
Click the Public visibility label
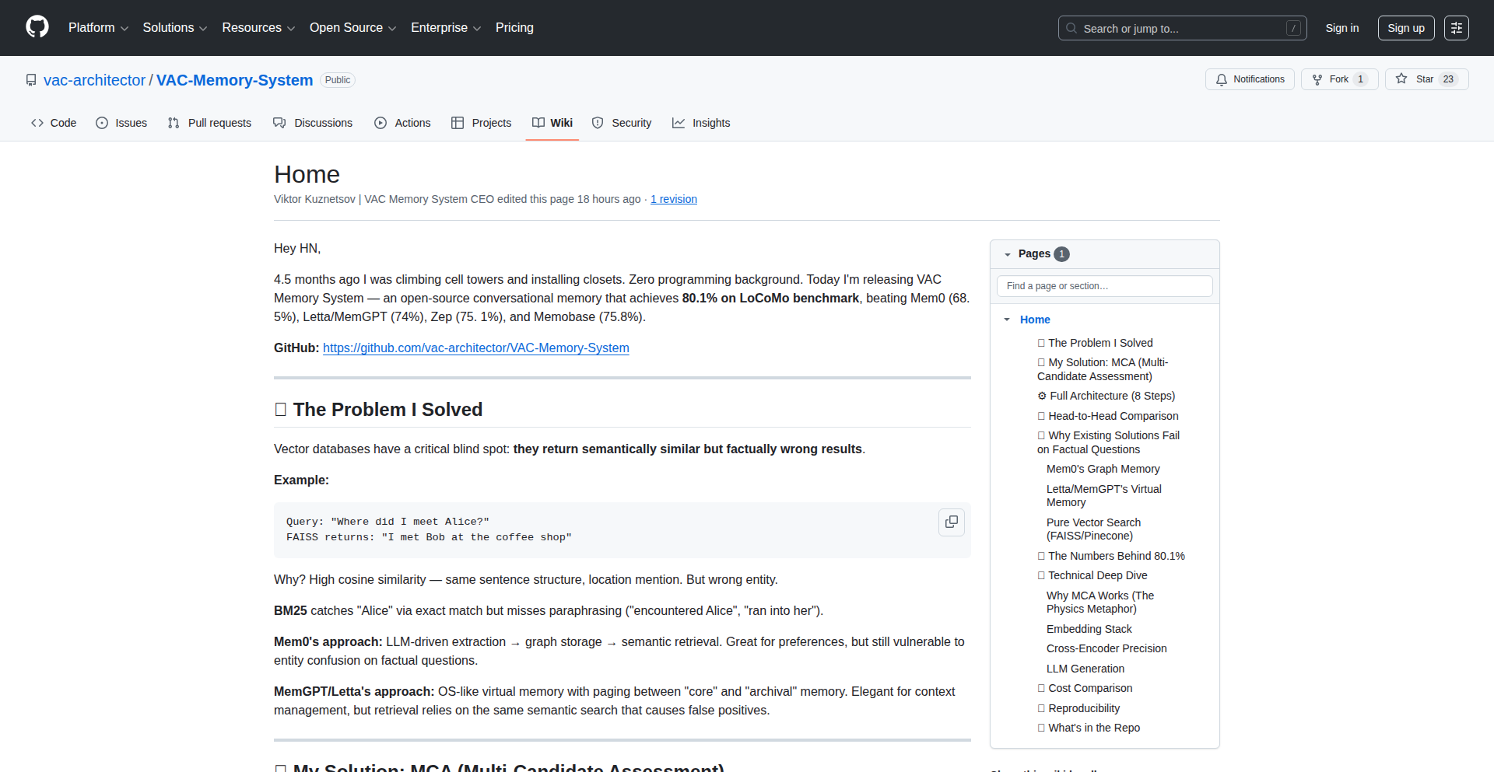(338, 80)
